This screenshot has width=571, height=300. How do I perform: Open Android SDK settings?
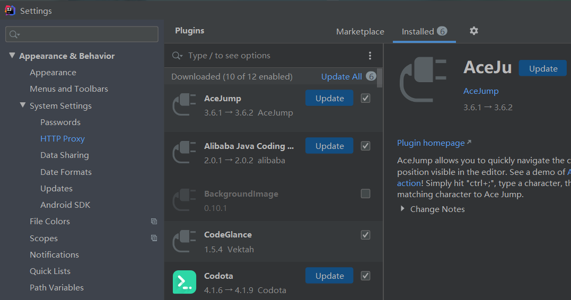[x=65, y=205]
